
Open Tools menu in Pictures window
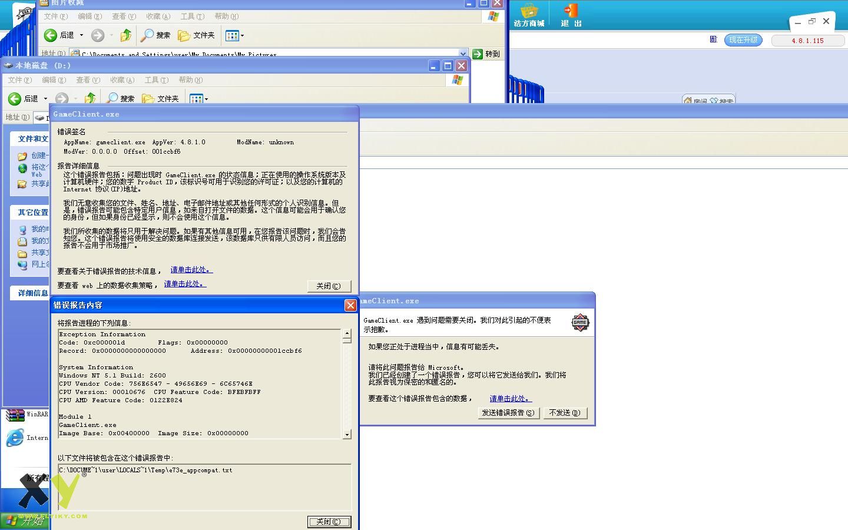(192, 16)
